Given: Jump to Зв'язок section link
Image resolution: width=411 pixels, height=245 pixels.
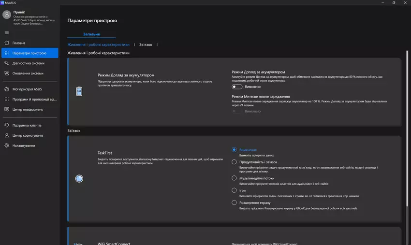Looking at the screenshot, I should tap(146, 44).
